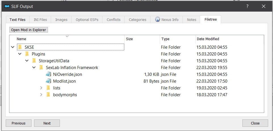The image size is (273, 131).
Task: Click the bodymorphs folder icon
Action: [49, 95]
